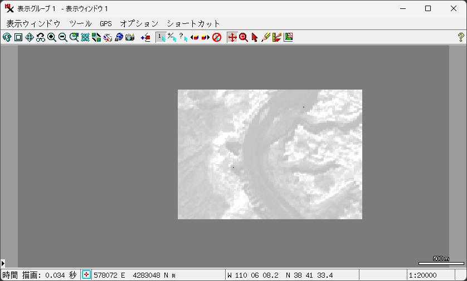Open the オプション menu
Image resolution: width=467 pixels, height=281 pixels.
[139, 23]
